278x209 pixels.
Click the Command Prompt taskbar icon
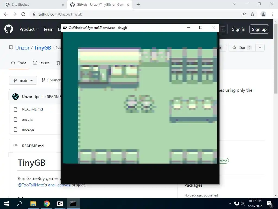pyautogui.click(x=73, y=204)
